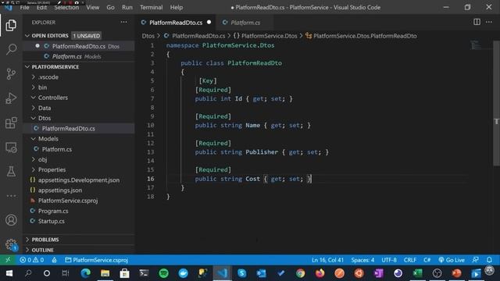Viewport: 500px width, 281px height.
Task: Change end of line sequence CRLF
Action: tap(410, 260)
